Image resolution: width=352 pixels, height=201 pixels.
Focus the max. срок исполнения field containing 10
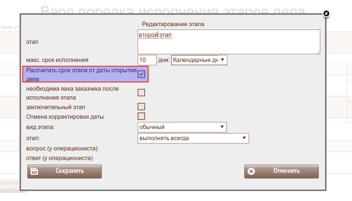147,60
